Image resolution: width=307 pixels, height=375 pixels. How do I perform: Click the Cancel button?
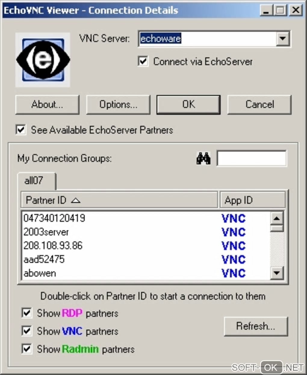coord(259,105)
